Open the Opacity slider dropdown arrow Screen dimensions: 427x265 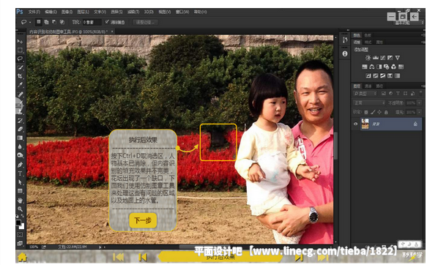pyautogui.click(x=420, y=102)
